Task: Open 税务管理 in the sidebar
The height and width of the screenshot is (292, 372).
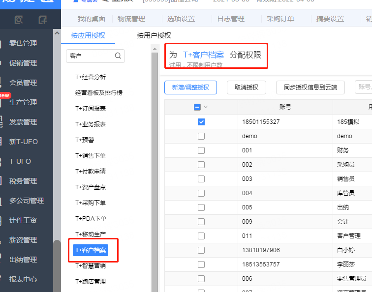Action: (23, 181)
